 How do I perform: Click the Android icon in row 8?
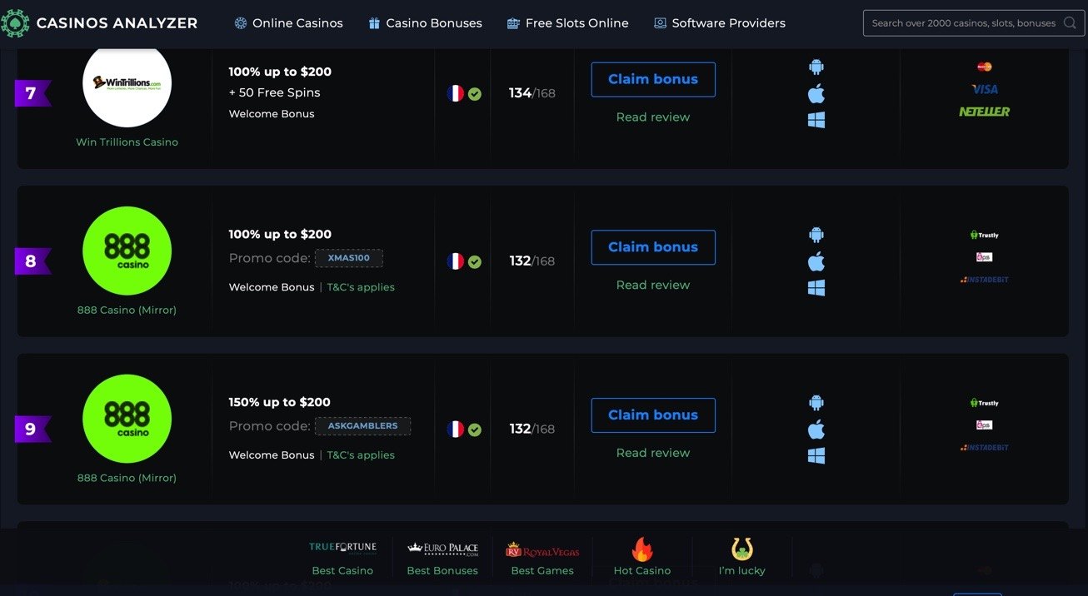coord(816,235)
